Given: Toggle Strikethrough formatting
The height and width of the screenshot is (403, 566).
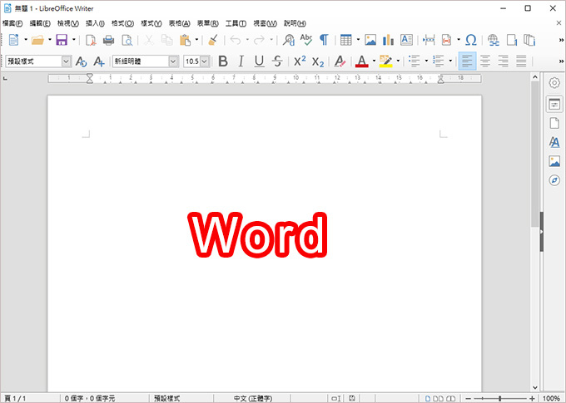Looking at the screenshot, I should [x=277, y=61].
